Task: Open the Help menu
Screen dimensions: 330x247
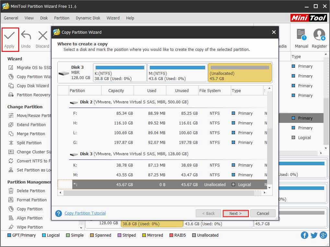Action: [x=130, y=18]
